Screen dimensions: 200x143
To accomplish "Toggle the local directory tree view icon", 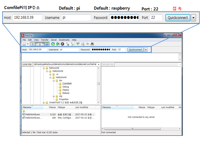I will pyautogui.click(x=38, y=44).
